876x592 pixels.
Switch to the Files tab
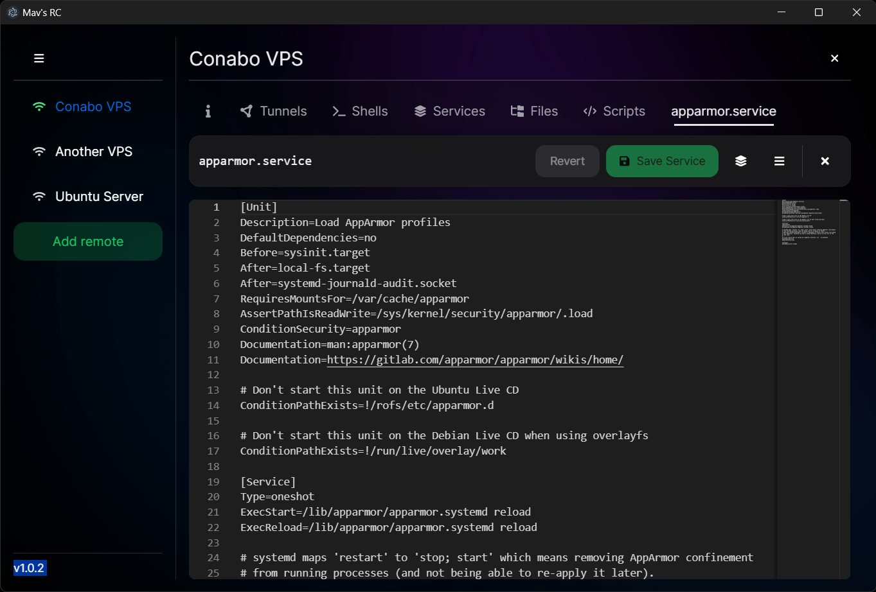(x=534, y=111)
